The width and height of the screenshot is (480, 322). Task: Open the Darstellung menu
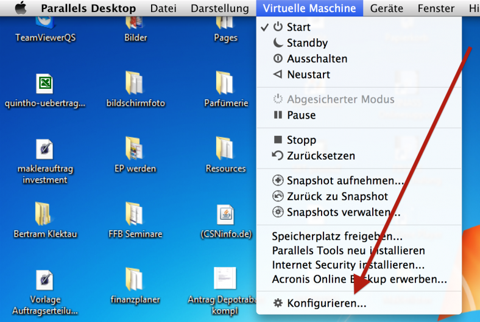click(220, 9)
